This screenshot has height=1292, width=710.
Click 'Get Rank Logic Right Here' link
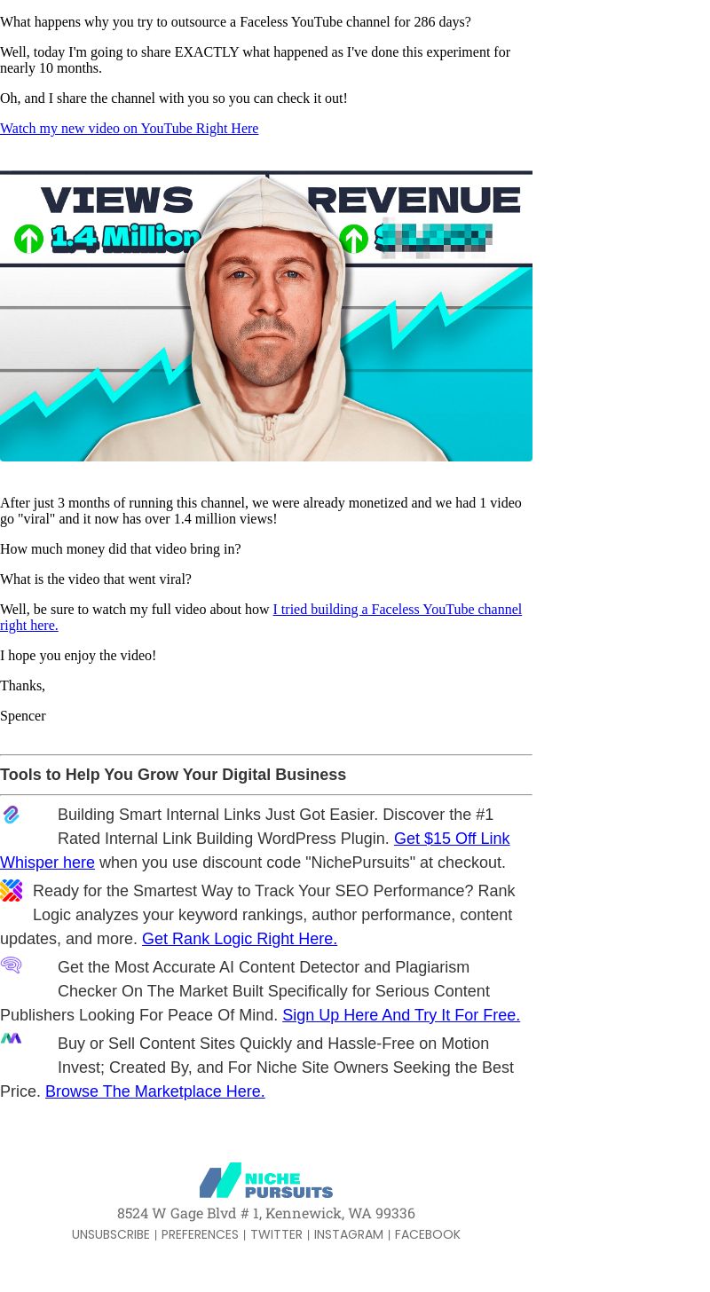[240, 939]
